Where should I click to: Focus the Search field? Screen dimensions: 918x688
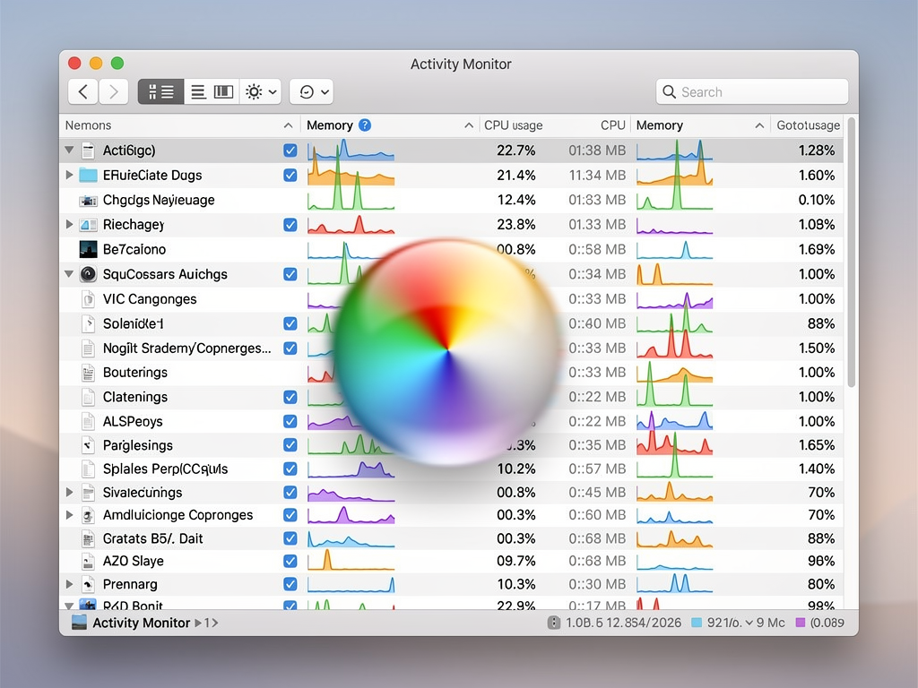[752, 92]
